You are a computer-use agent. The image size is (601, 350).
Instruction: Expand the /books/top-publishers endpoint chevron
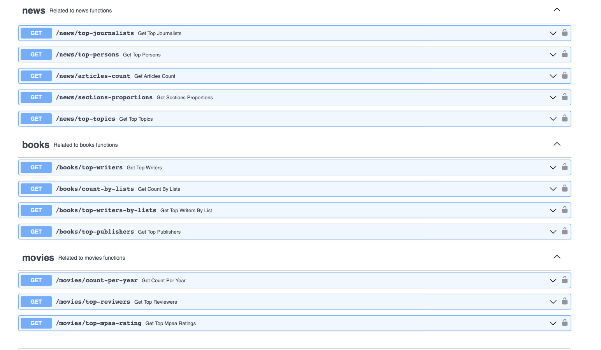[x=553, y=232]
